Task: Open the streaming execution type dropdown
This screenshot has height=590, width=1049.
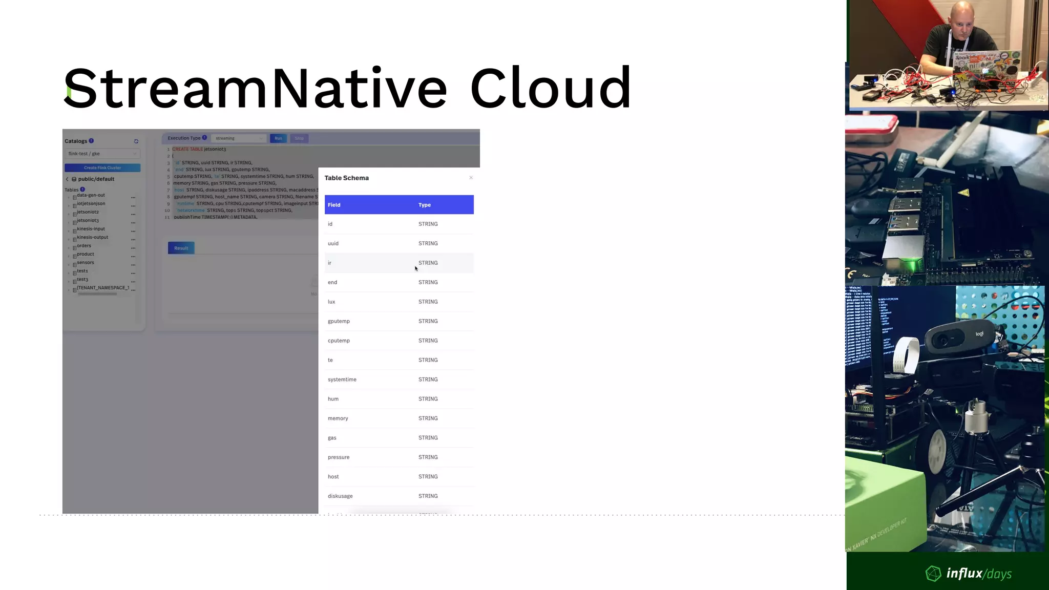Action: click(239, 138)
